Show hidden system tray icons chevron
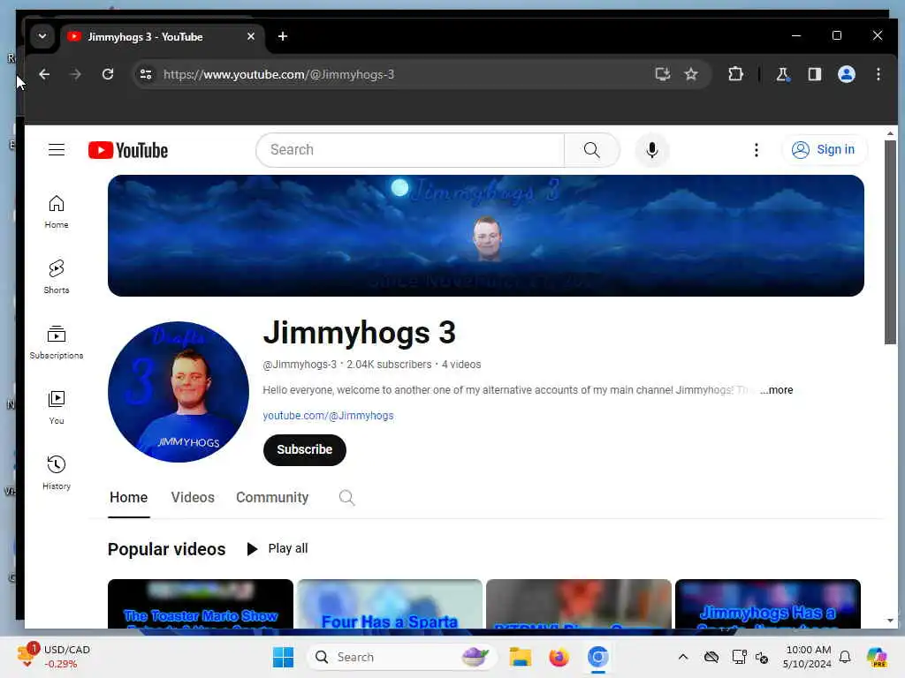This screenshot has width=905, height=678. 683,657
